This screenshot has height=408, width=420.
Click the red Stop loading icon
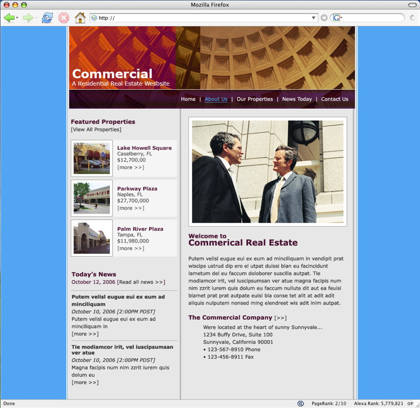pyautogui.click(x=64, y=18)
